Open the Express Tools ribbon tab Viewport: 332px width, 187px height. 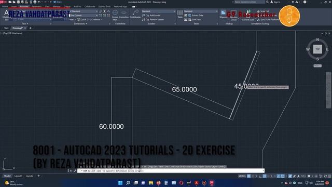click(104, 7)
